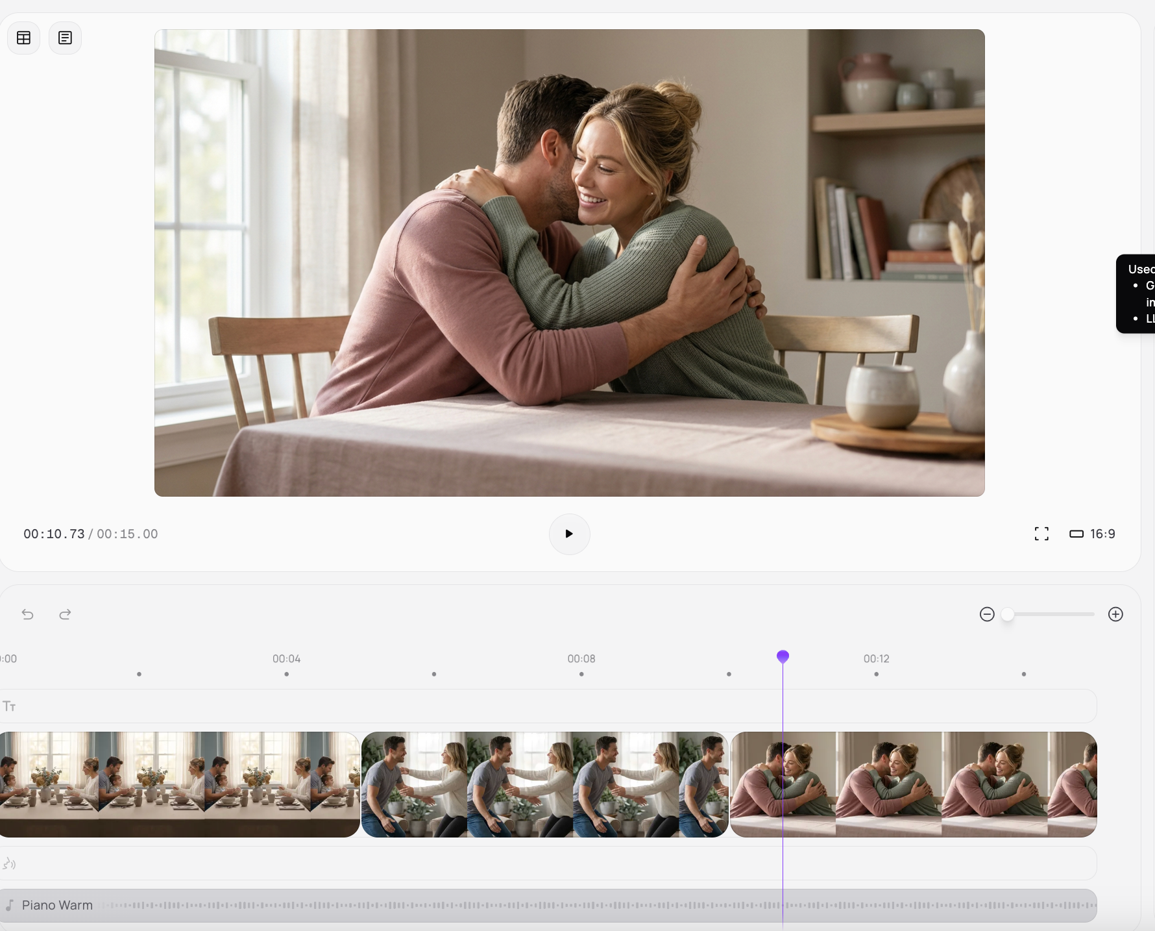Click the text track Tt icon

(x=9, y=706)
